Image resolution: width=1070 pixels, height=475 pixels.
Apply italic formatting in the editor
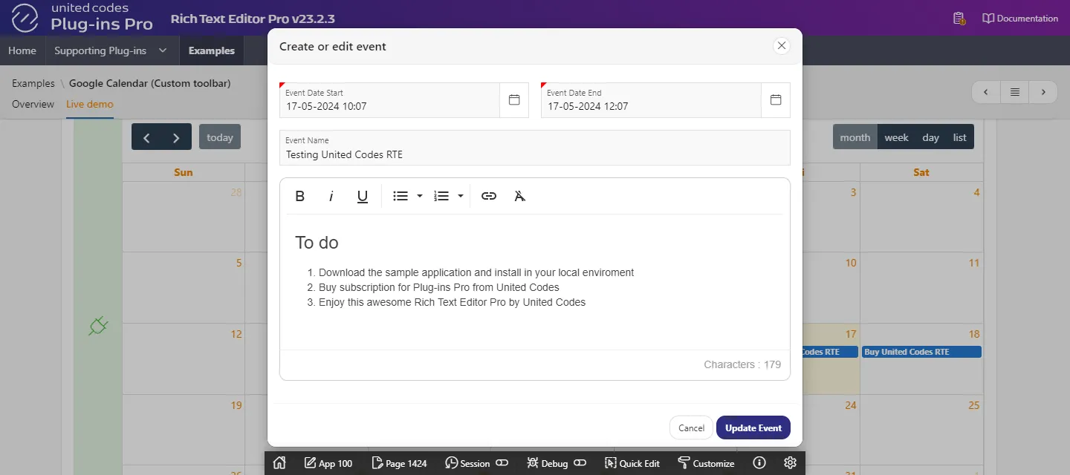331,196
